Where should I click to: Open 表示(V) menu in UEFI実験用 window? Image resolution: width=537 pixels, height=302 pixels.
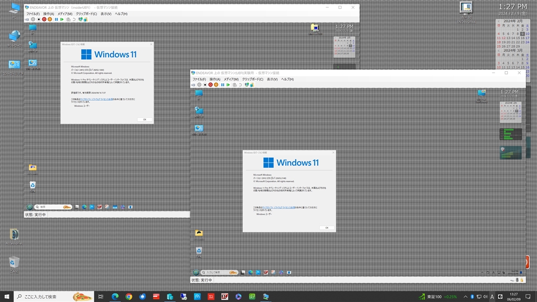(x=272, y=79)
